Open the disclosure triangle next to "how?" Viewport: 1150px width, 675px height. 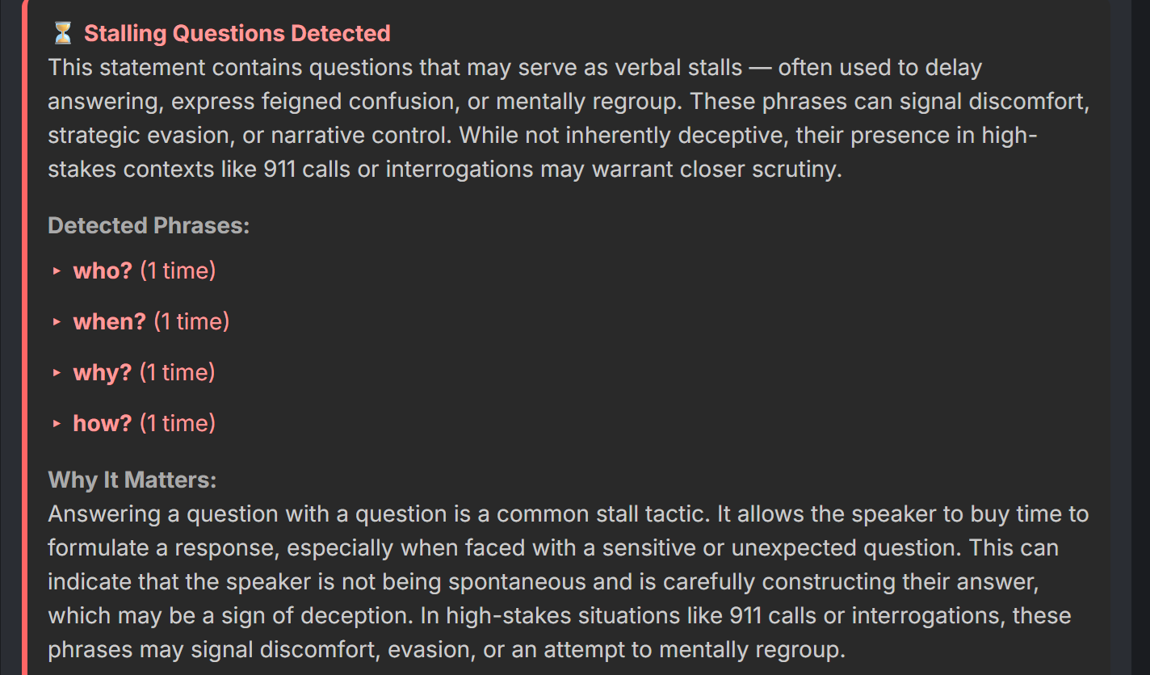click(x=57, y=424)
